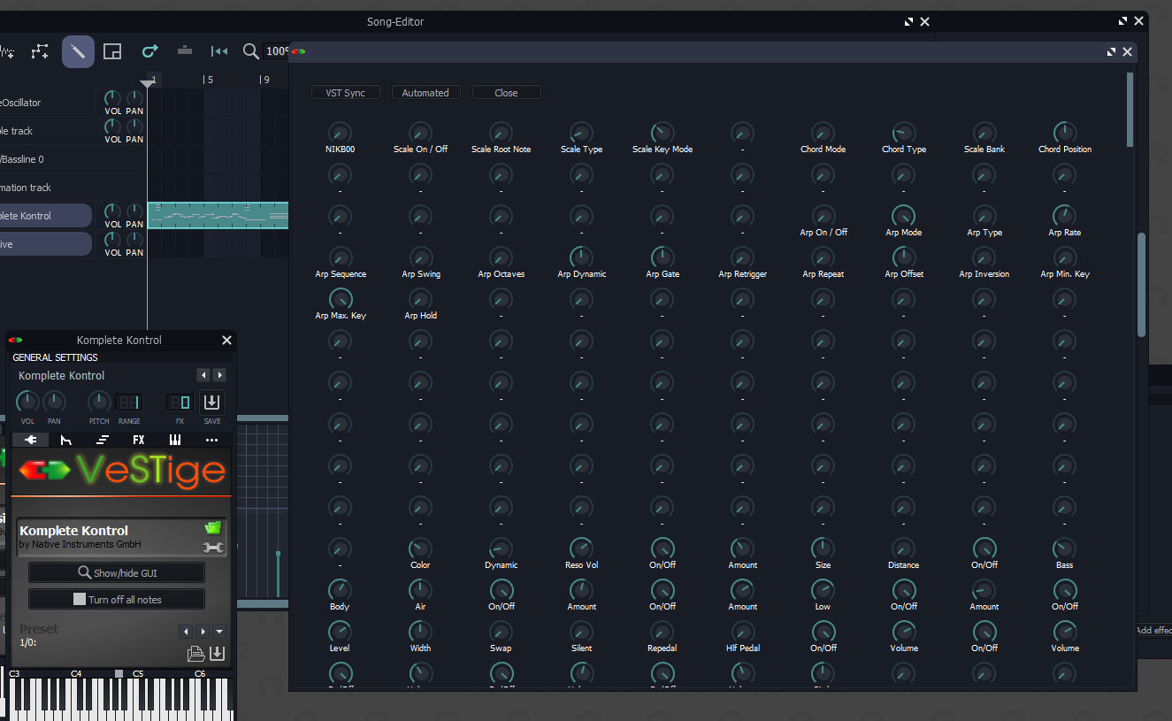The width and height of the screenshot is (1172, 721).
Task: Select next instrument arrow beside Komplete Kontrol name
Action: coord(219,375)
